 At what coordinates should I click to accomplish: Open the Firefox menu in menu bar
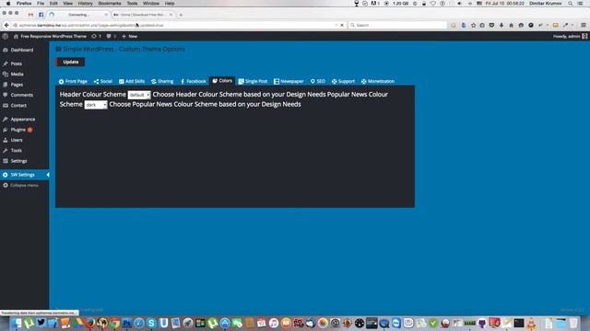[x=24, y=4]
